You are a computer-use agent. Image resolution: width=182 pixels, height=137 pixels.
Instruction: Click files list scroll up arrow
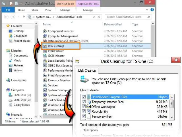click(172, 97)
